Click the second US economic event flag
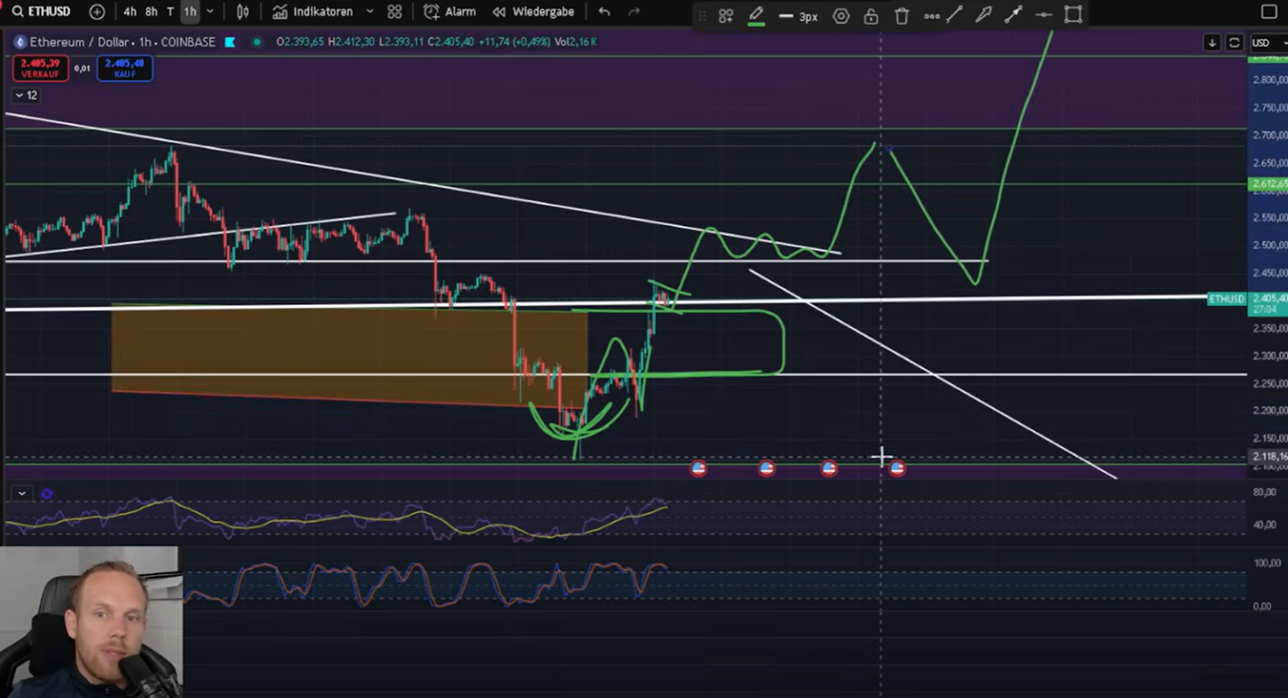Screen dimensions: 1288x698 pyautogui.click(x=766, y=468)
